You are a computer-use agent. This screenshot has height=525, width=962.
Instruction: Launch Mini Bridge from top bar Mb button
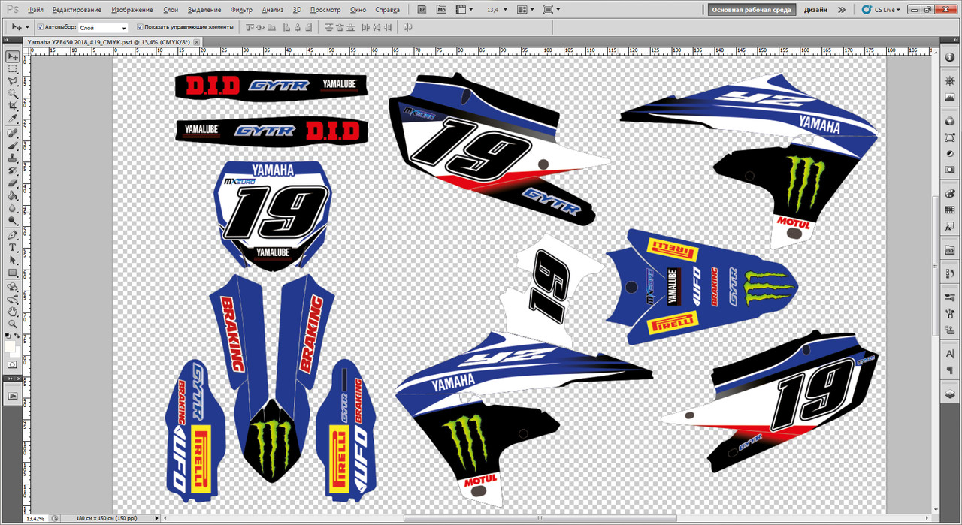(441, 10)
